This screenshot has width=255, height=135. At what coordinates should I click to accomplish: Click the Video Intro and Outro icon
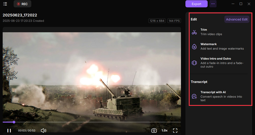(194, 63)
